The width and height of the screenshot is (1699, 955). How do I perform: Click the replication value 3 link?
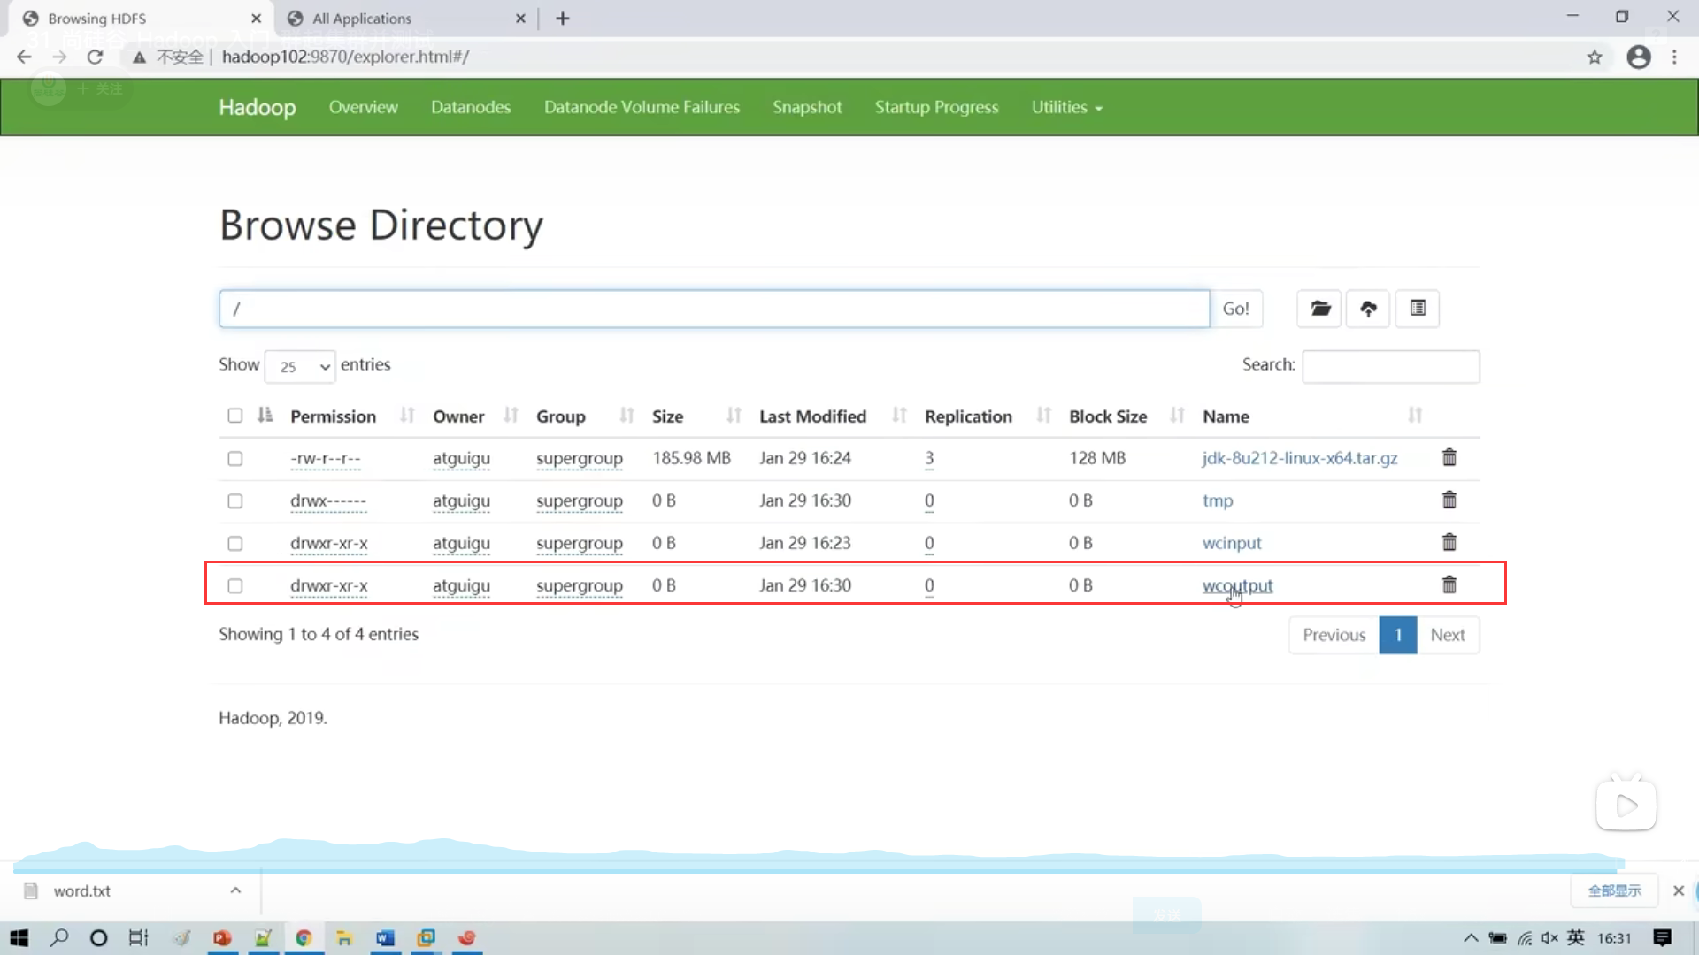click(x=929, y=458)
